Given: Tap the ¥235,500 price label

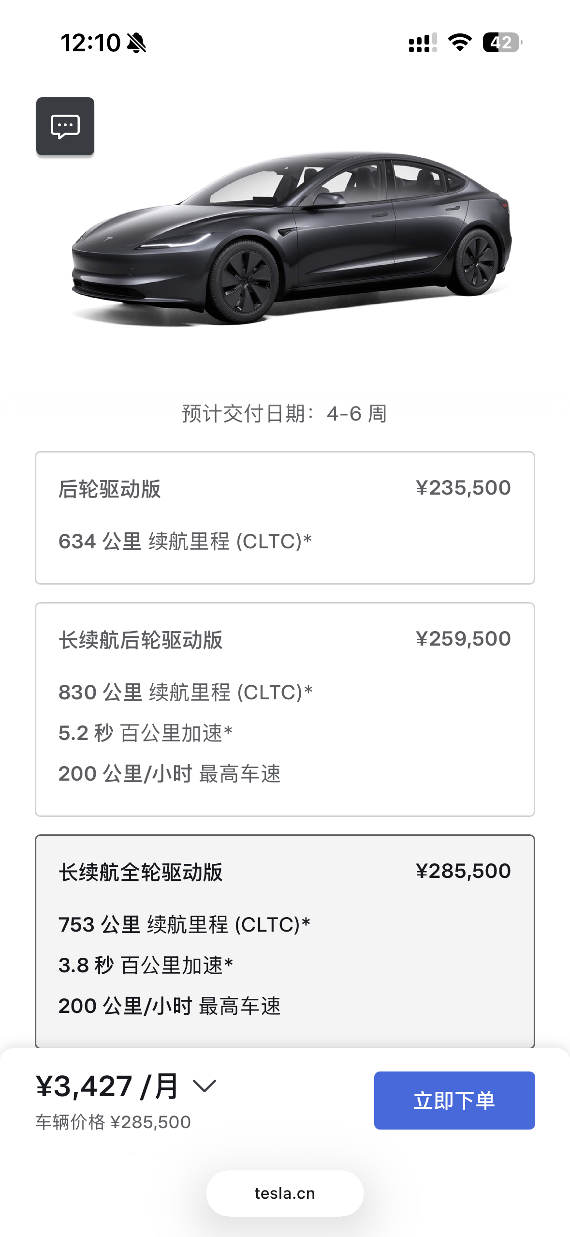Looking at the screenshot, I should click(463, 488).
